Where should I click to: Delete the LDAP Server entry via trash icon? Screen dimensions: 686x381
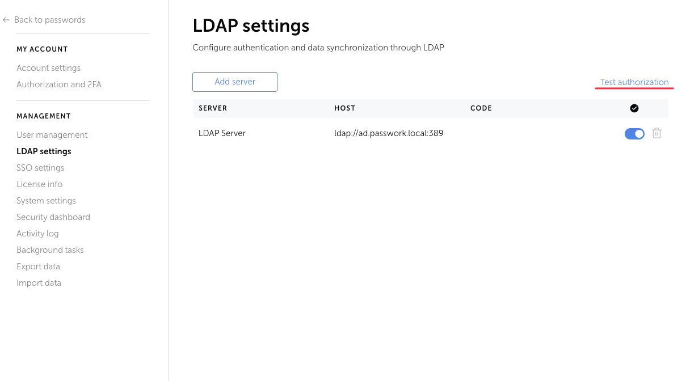(656, 133)
